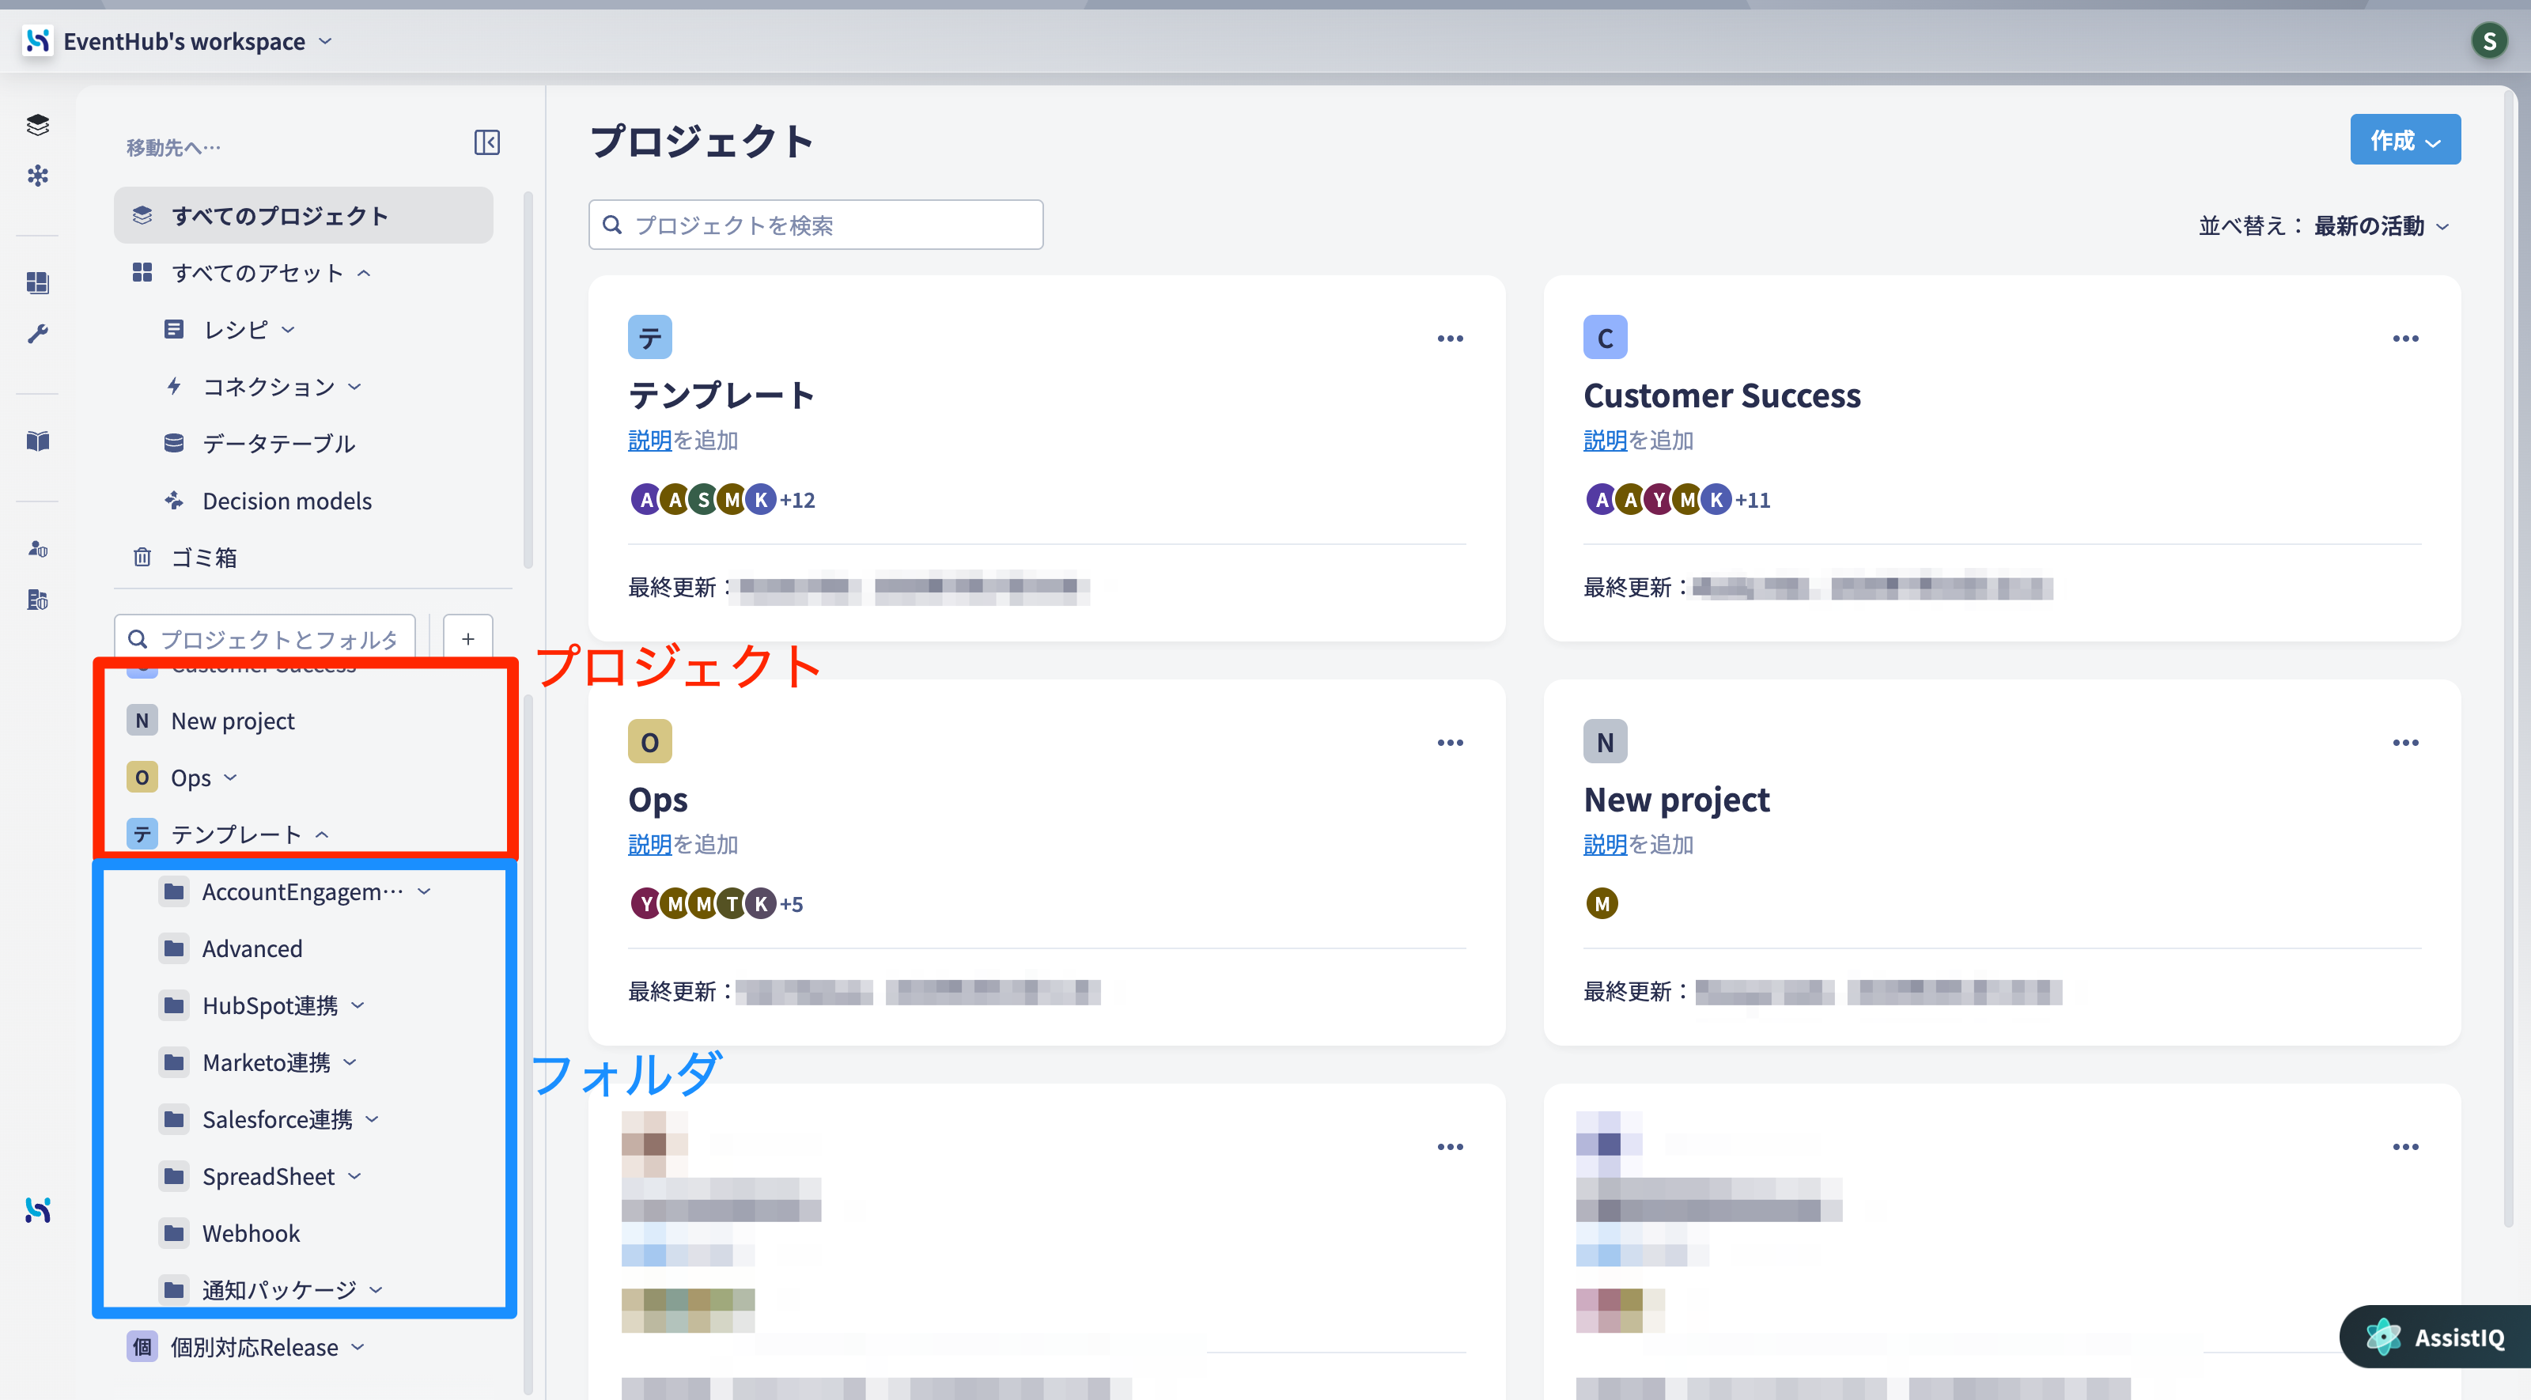Screen dimensions: 2531x1400
Task: Click the workspace logo in the top bar
Action: (x=37, y=40)
